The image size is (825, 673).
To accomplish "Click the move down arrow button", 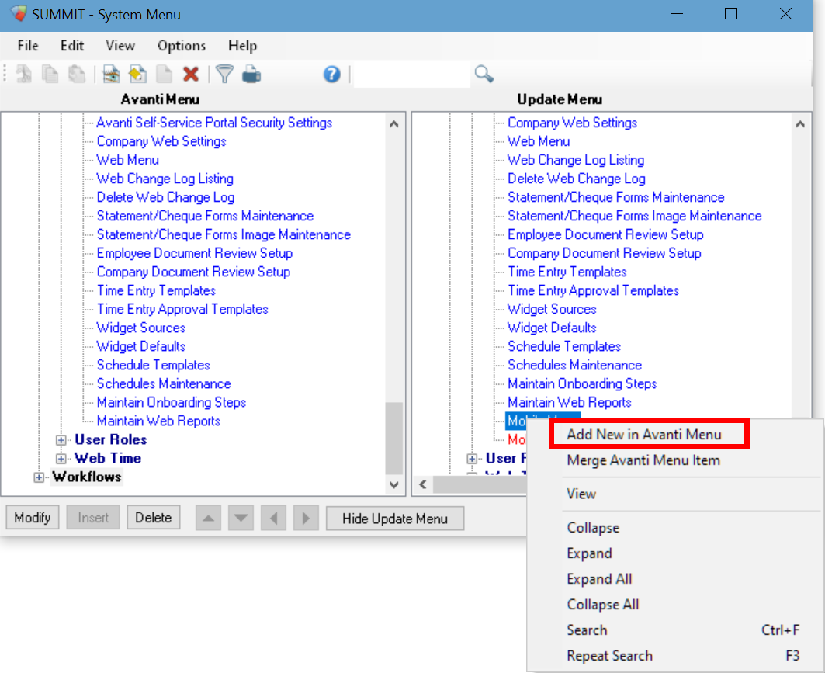I will pos(241,518).
